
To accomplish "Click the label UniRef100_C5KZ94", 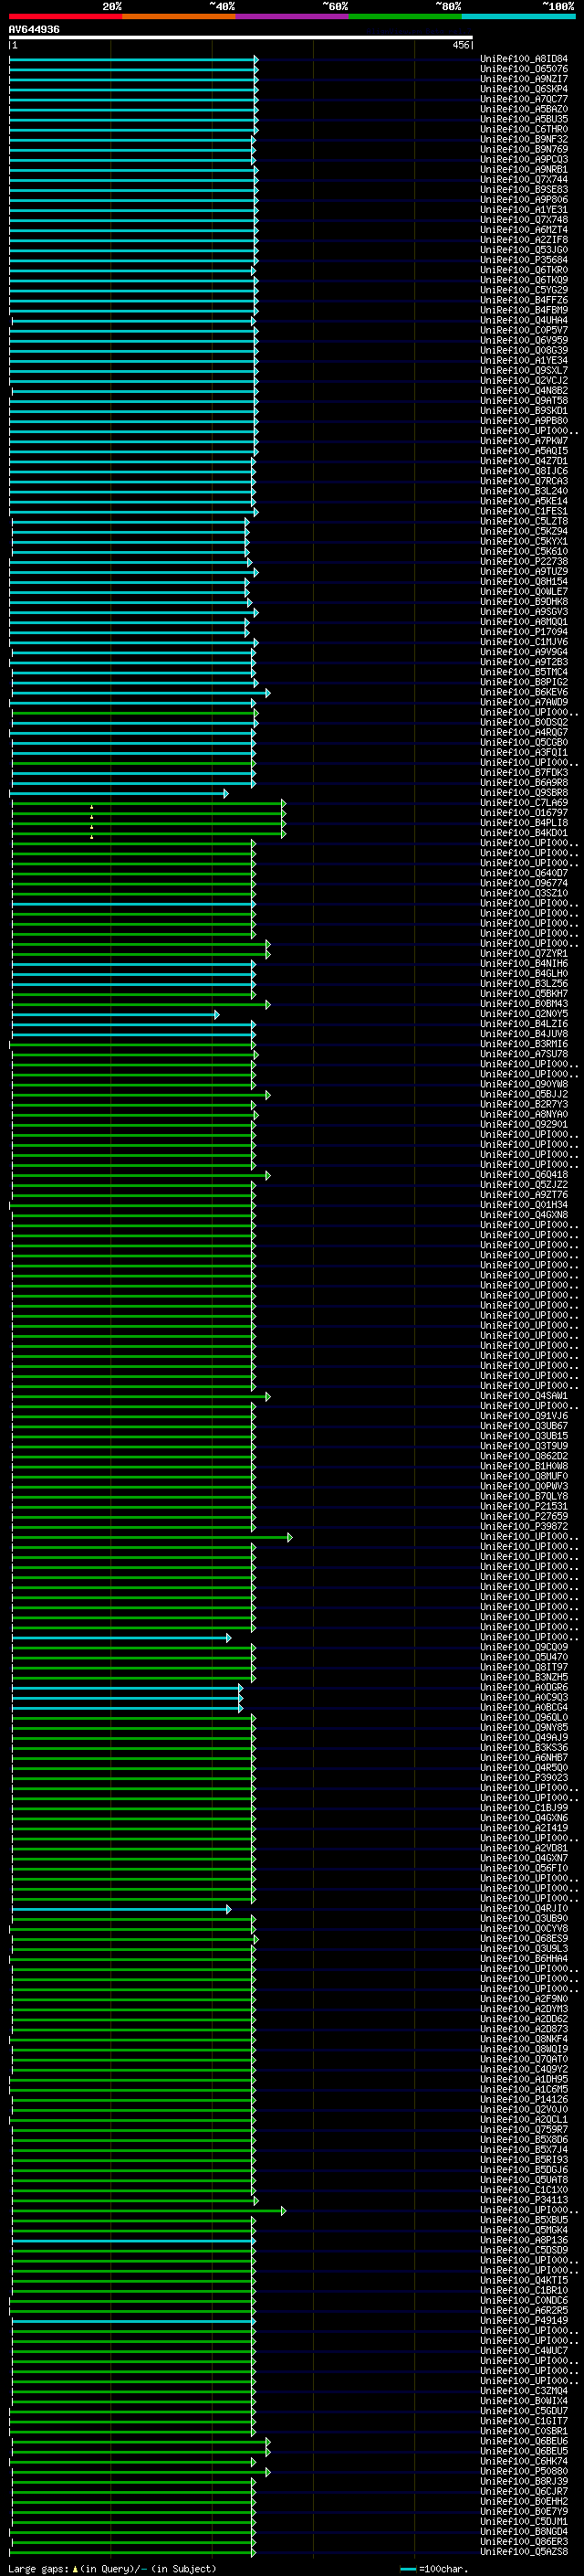I will coord(524,531).
